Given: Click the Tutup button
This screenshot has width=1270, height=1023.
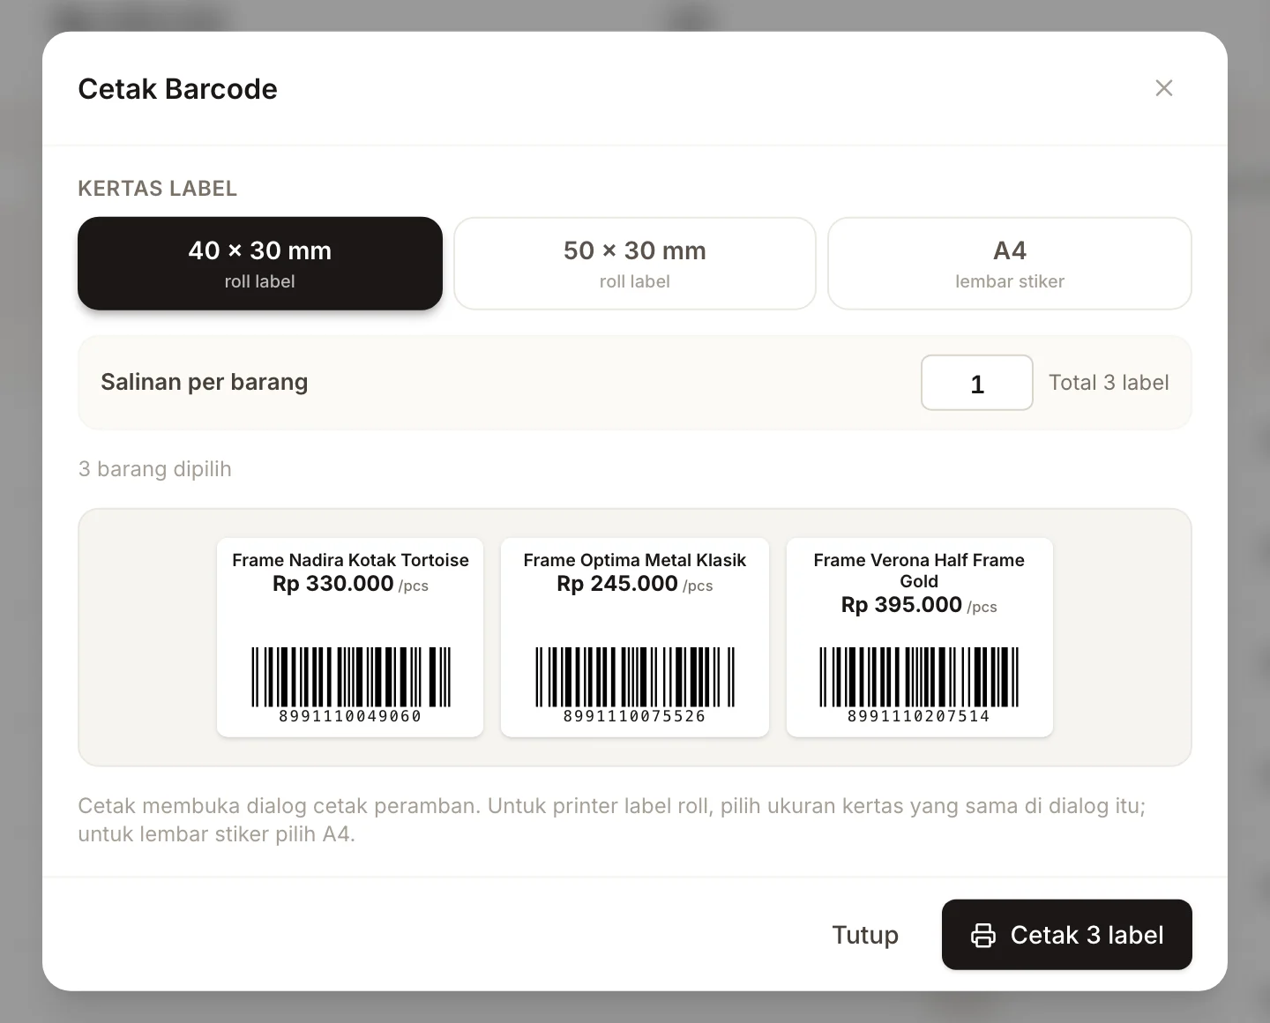Looking at the screenshot, I should pyautogui.click(x=865, y=935).
